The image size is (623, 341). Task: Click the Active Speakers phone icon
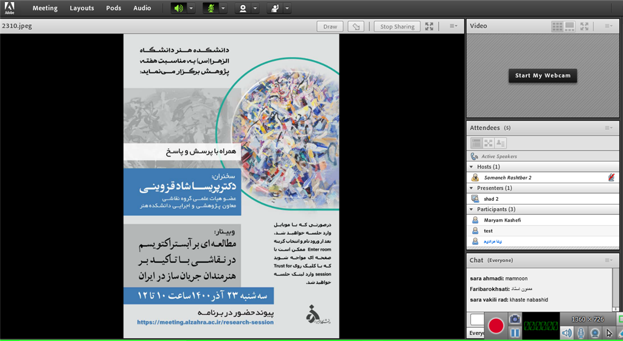(x=475, y=157)
